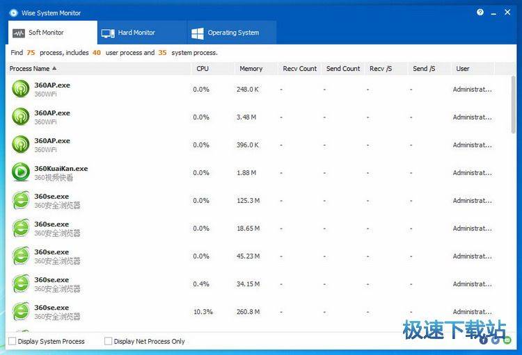Click the Twitter share icon
522x355 pixels.
[496, 340]
